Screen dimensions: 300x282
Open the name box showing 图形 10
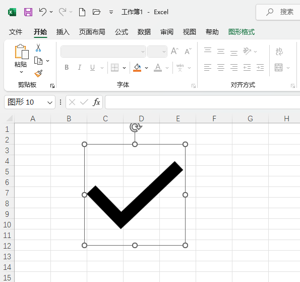(30, 102)
